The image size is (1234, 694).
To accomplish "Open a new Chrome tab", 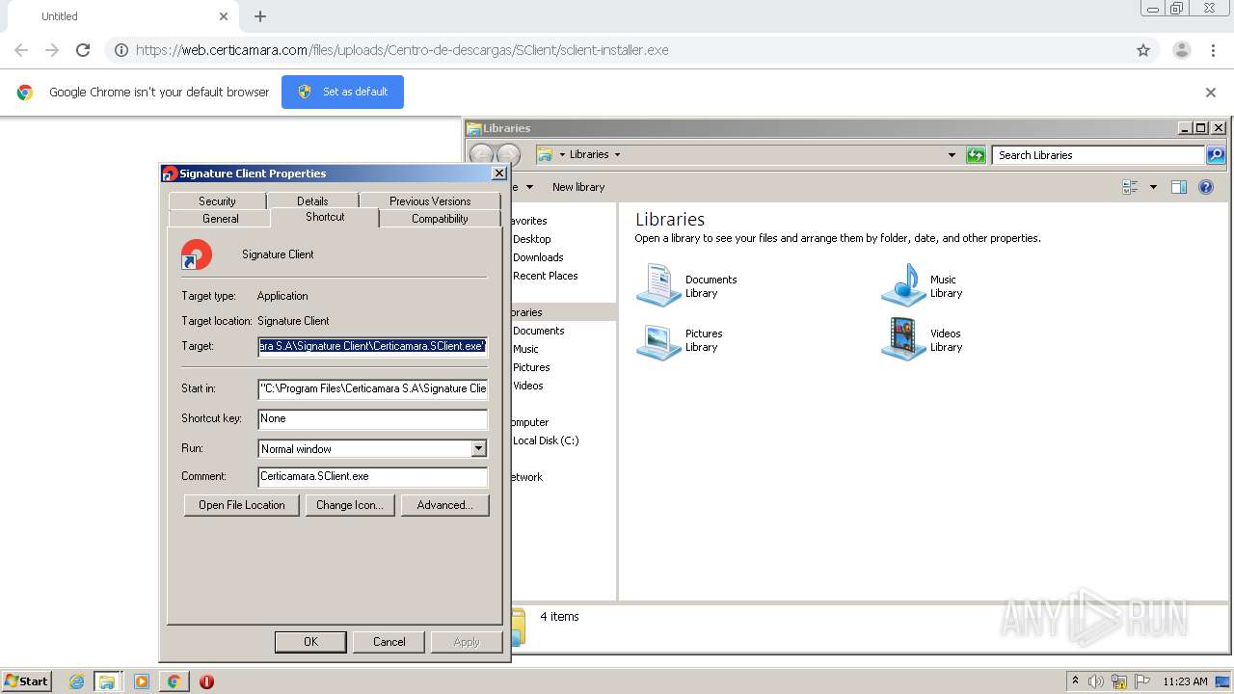I will (260, 16).
